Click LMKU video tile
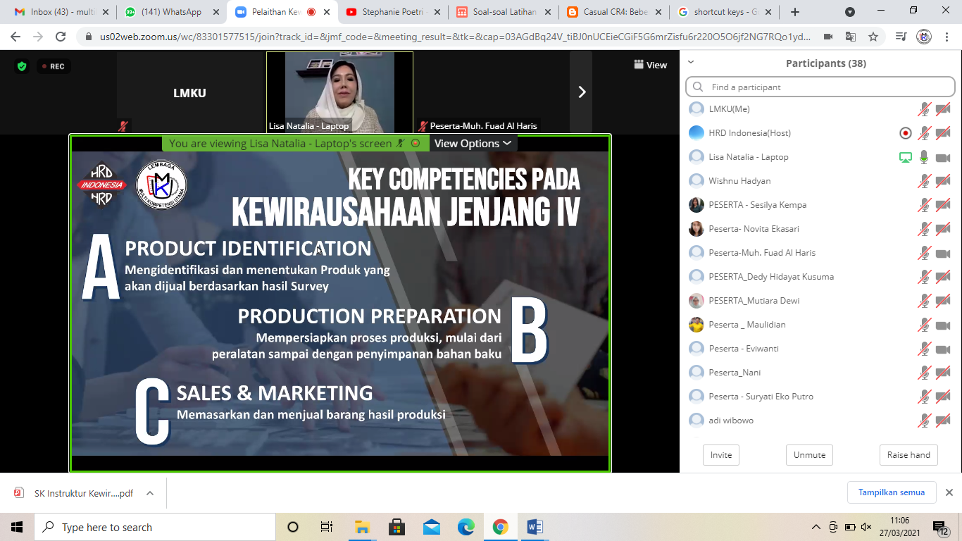 [x=189, y=92]
